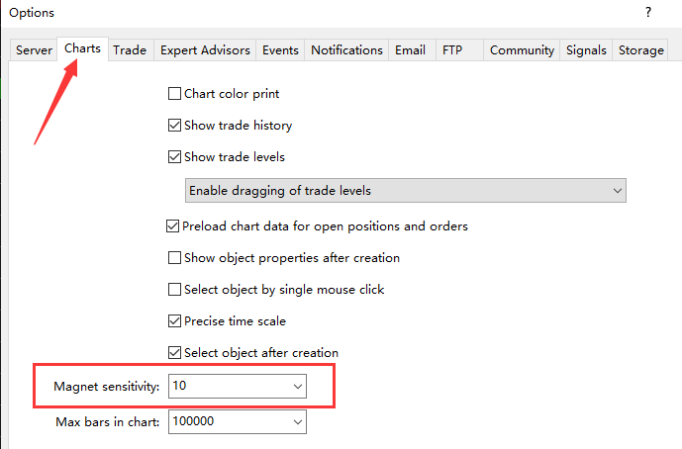Click the Magnet sensitivity value field

click(230, 386)
